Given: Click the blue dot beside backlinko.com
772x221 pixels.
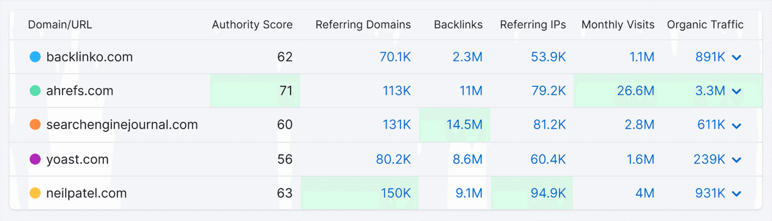Looking at the screenshot, I should pyautogui.click(x=35, y=57).
